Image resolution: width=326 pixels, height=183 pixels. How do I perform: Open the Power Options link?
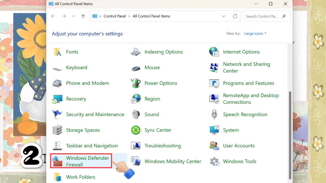click(161, 83)
